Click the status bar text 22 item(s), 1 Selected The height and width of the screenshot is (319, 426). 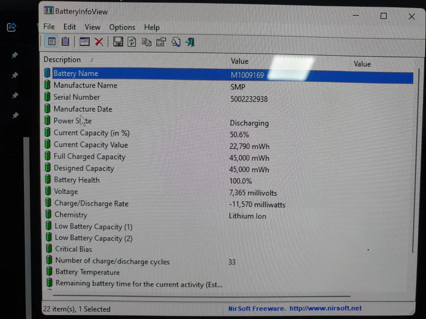(77, 309)
